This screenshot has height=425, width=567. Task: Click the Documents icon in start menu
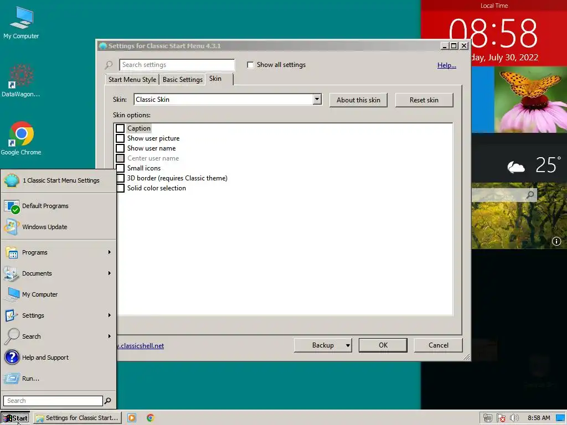click(x=12, y=273)
